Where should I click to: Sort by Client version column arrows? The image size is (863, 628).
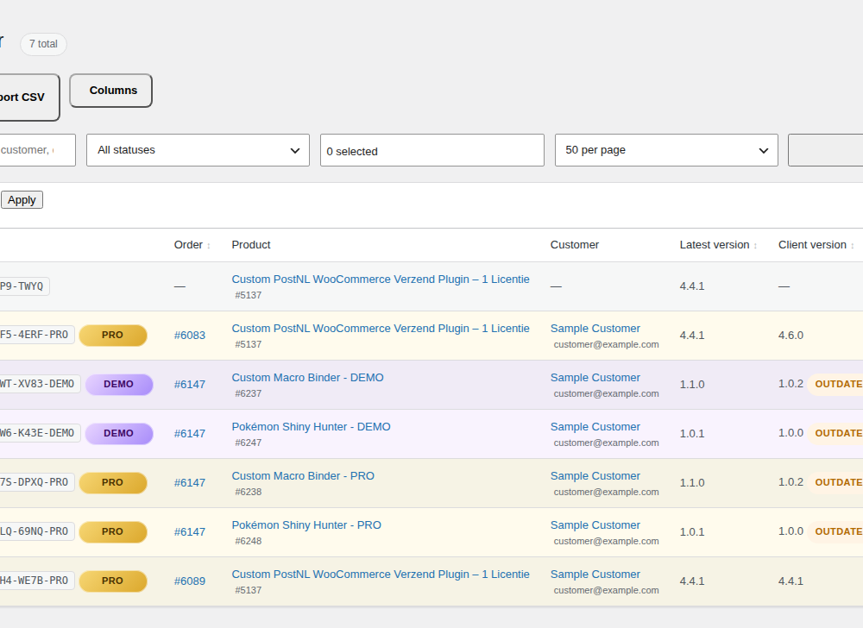852,246
